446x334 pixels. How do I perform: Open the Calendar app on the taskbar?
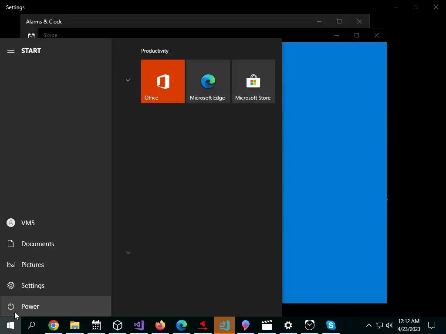point(96,325)
